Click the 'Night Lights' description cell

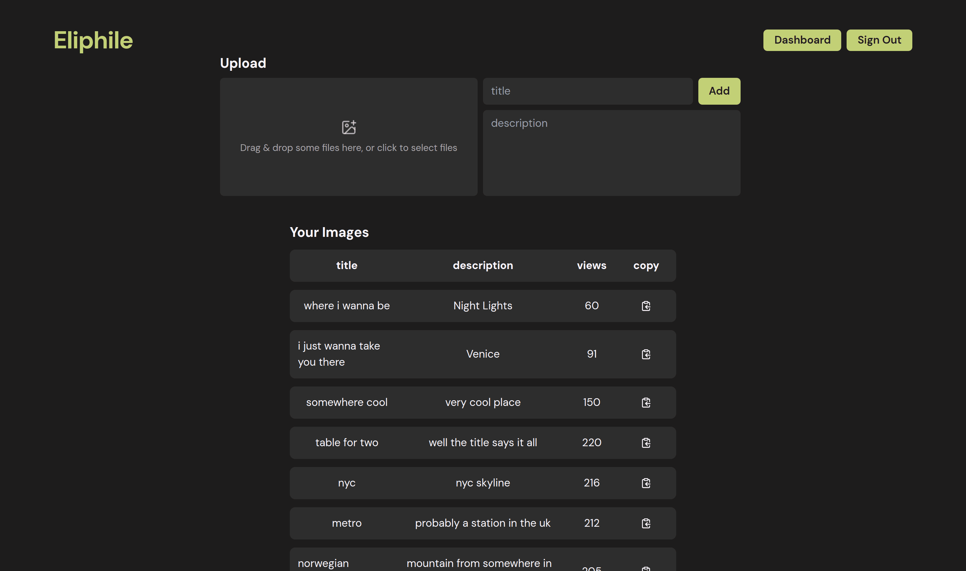pyautogui.click(x=483, y=306)
